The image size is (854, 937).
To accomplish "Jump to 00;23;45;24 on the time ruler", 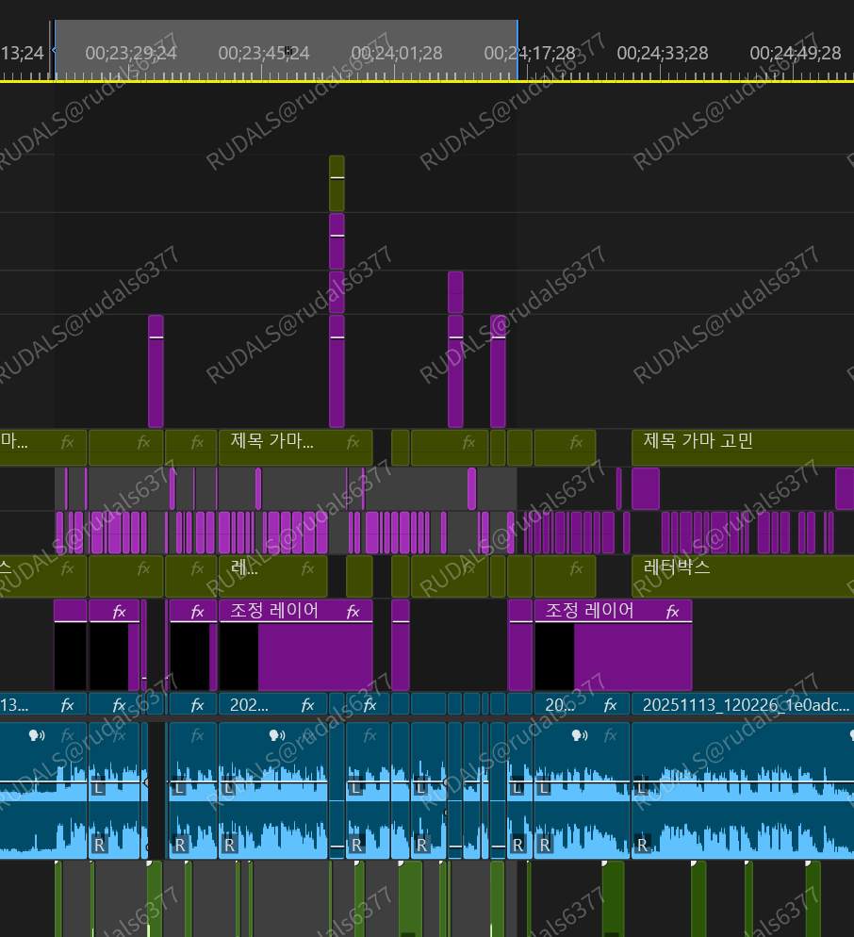I will (x=264, y=53).
